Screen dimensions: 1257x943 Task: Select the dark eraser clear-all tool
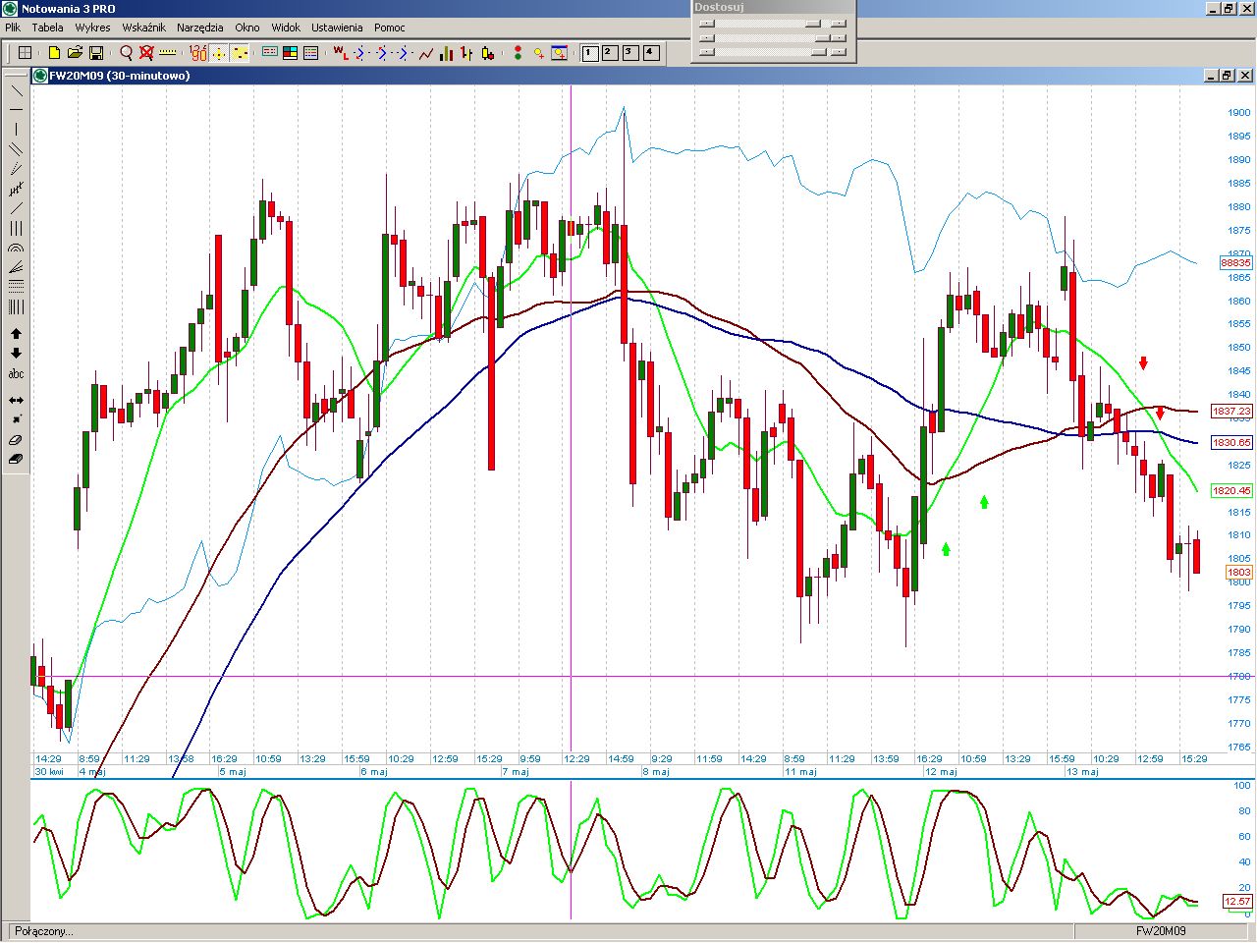point(16,459)
